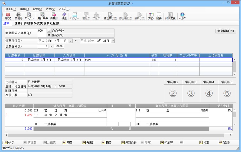Open the end date calendar dropdown

(113, 41)
